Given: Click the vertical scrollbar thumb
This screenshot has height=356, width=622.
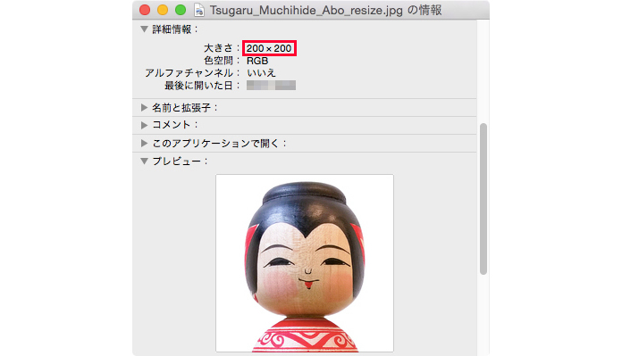Looking at the screenshot, I should pos(483,199).
